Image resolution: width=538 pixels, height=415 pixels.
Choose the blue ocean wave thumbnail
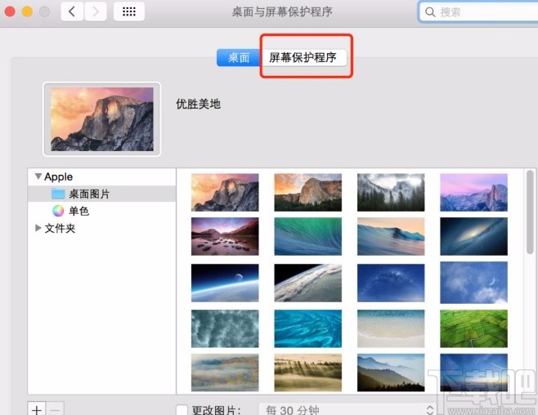click(x=391, y=236)
